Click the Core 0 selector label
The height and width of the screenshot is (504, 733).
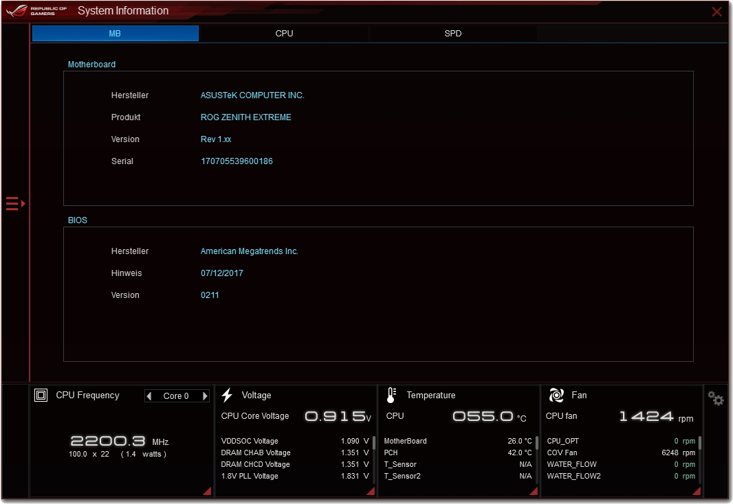(x=176, y=396)
